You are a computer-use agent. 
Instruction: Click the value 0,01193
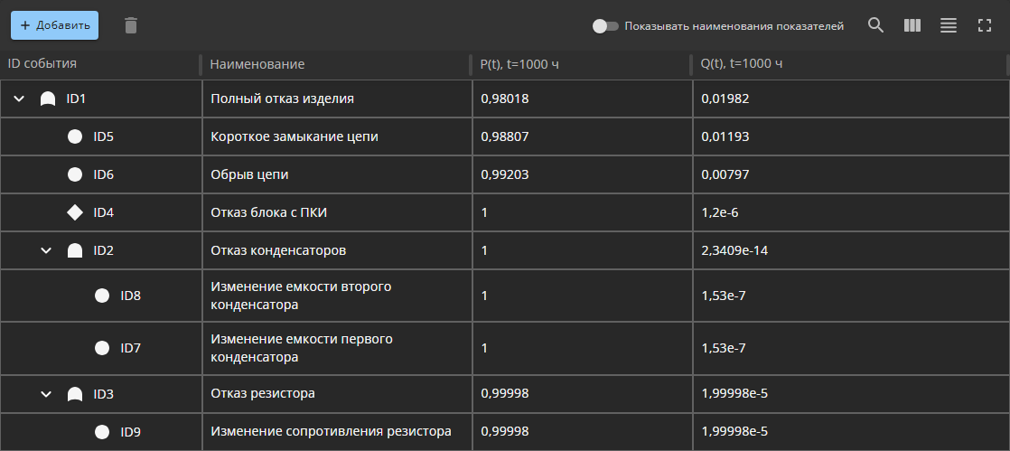(x=725, y=136)
